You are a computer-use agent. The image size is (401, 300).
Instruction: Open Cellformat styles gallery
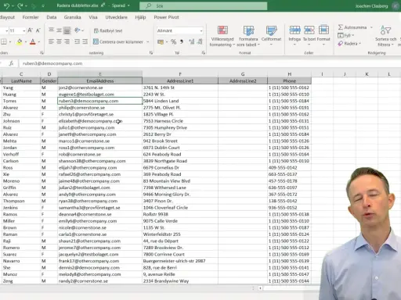tap(271, 35)
